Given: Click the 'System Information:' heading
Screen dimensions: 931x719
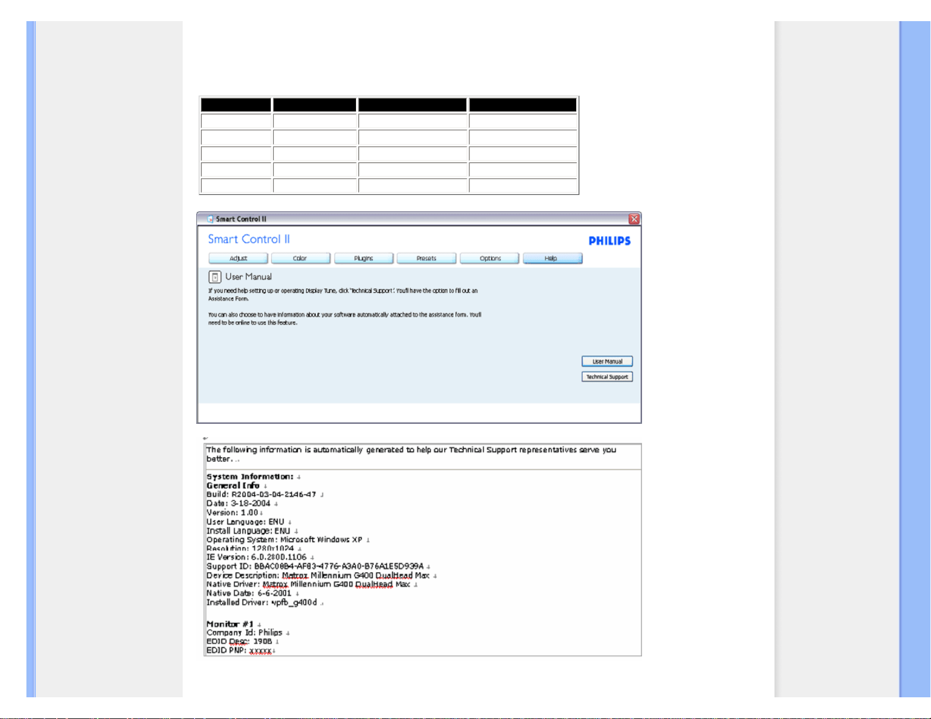Looking at the screenshot, I should point(250,477).
